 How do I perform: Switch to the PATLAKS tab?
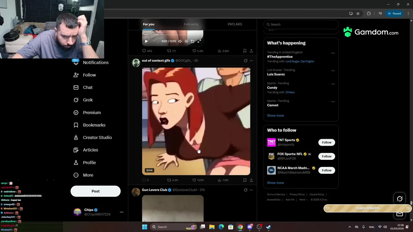click(x=235, y=24)
